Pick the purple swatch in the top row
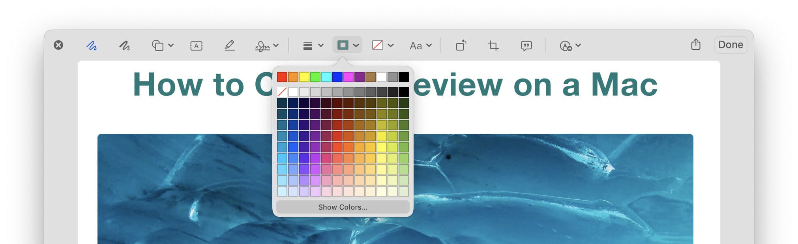798x244 pixels. (x=360, y=77)
